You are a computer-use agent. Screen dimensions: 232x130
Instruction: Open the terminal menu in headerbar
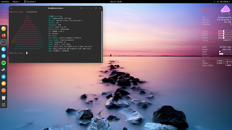tap(86, 8)
